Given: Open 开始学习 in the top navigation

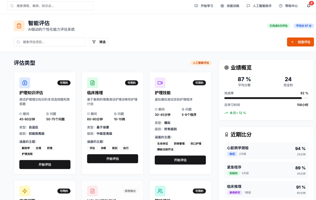Looking at the screenshot, I should (204, 6).
